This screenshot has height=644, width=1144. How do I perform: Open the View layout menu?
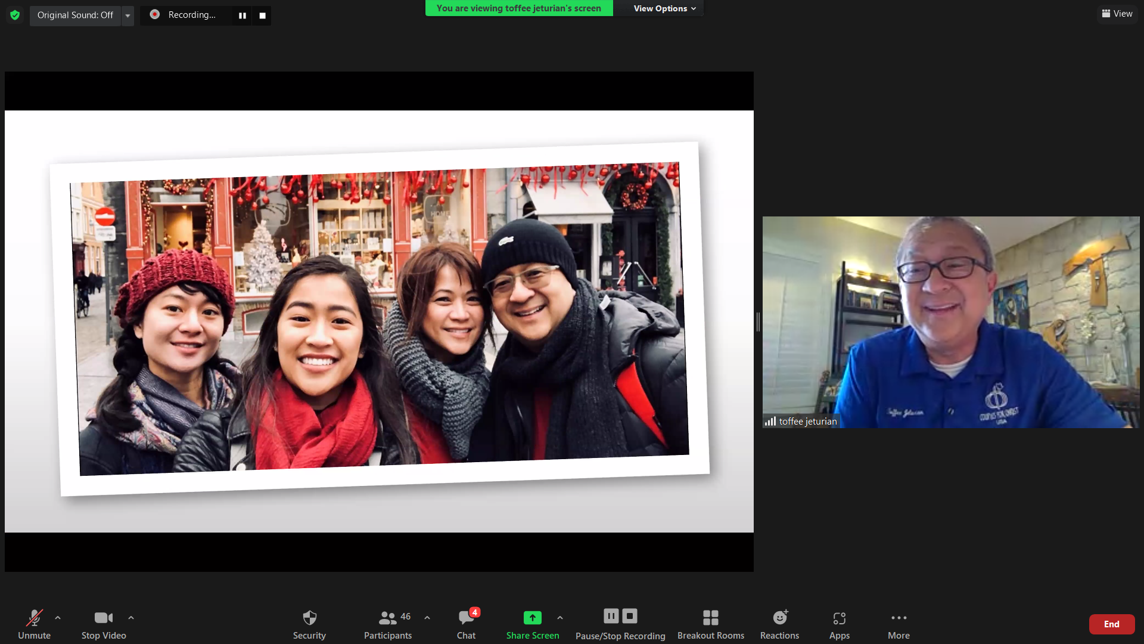point(1117,14)
